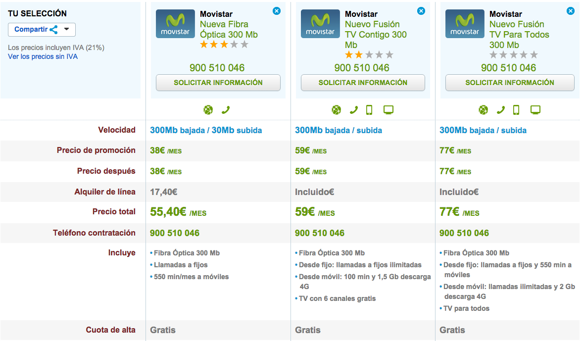Click star rating of Fusión TV Contigo plan
Image resolution: width=582 pixels, height=341 pixels.
pos(369,55)
